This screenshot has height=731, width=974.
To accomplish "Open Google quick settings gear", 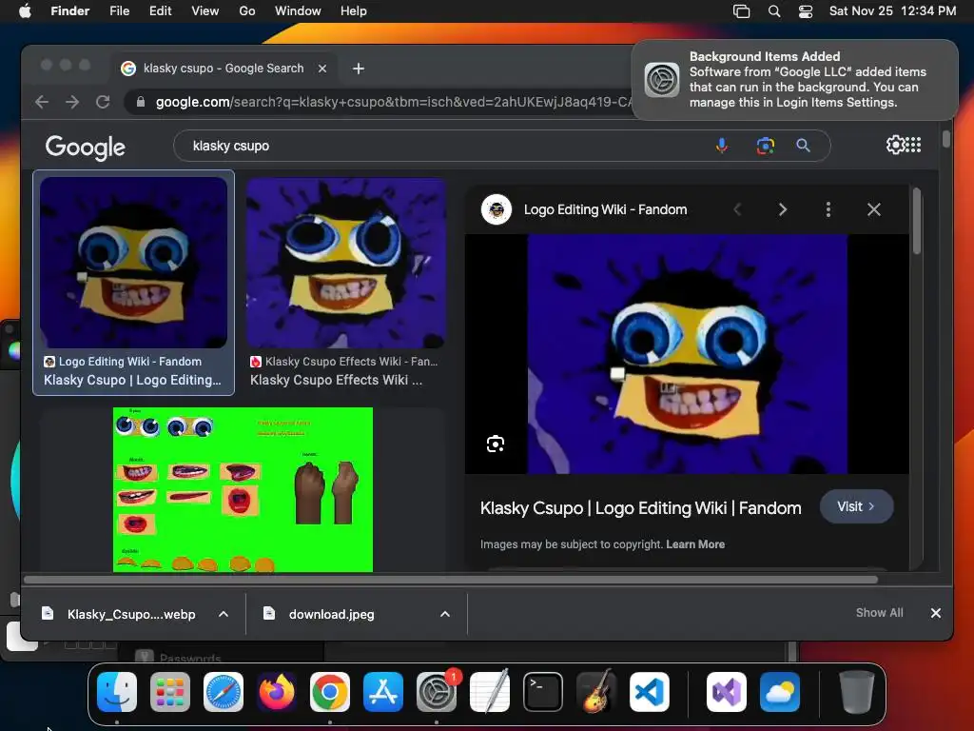I will pyautogui.click(x=895, y=145).
